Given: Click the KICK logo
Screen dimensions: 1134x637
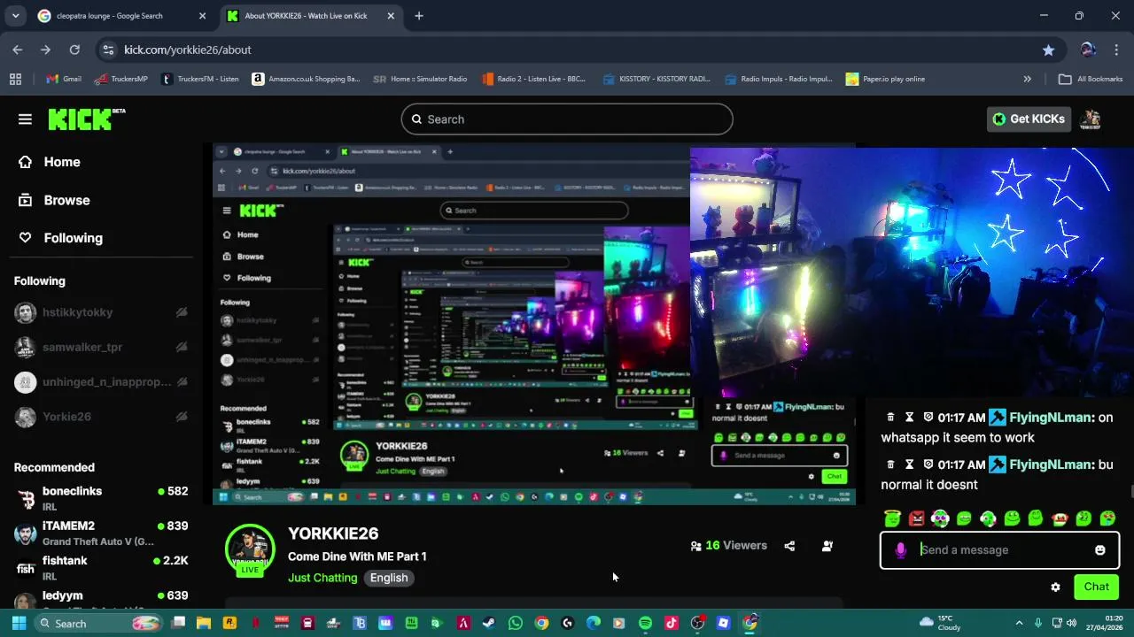Looking at the screenshot, I should coord(86,119).
